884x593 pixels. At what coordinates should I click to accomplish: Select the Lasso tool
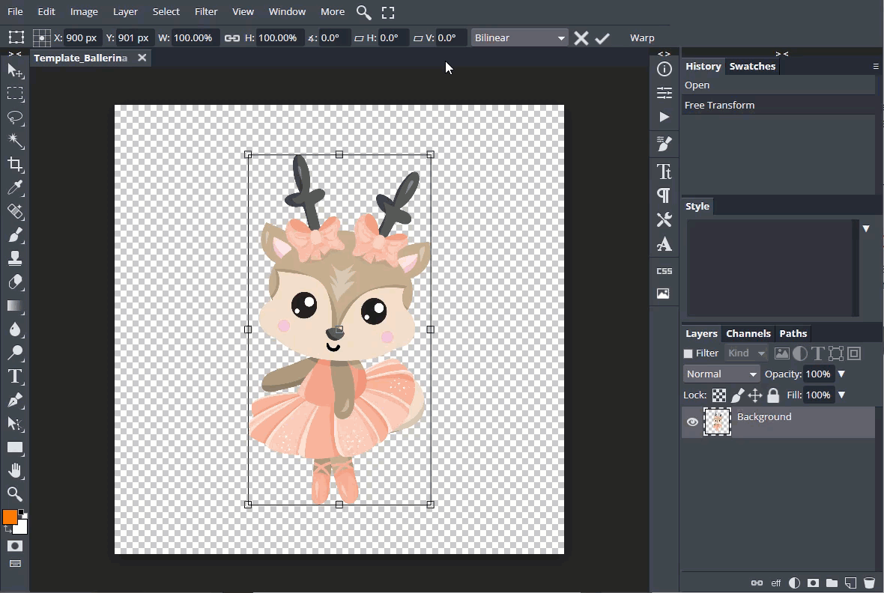[x=15, y=118]
